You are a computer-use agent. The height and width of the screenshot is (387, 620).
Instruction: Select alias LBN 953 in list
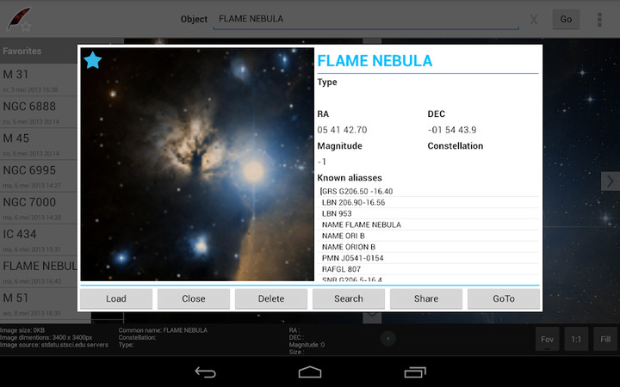336,213
